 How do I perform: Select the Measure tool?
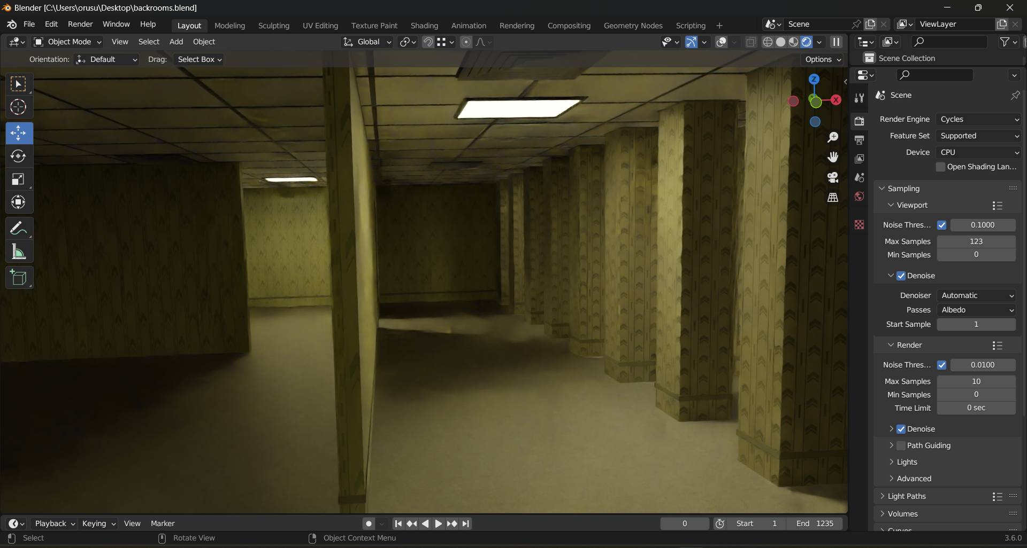19,252
